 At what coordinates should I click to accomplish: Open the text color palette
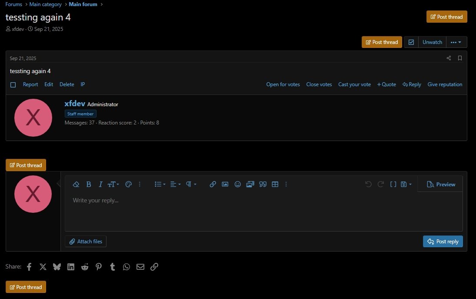point(128,184)
